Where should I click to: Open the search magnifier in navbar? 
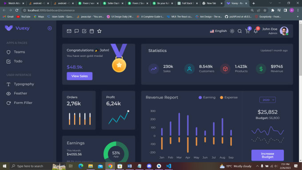pos(239,31)
